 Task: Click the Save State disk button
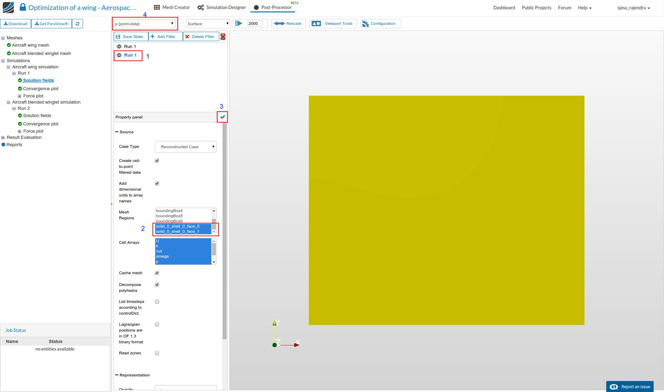pos(130,37)
